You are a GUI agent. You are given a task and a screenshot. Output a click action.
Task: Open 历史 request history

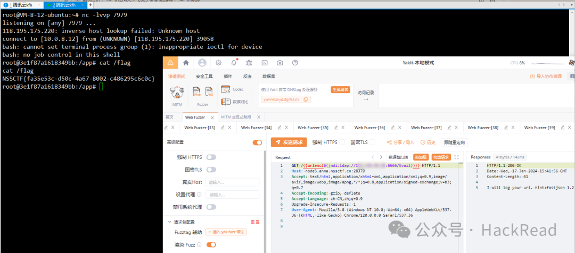tap(428, 142)
